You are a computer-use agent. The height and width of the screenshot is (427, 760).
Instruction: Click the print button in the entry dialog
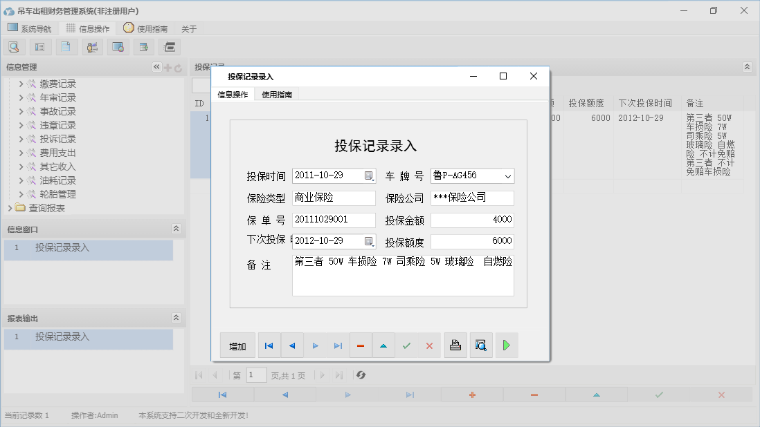(x=455, y=345)
